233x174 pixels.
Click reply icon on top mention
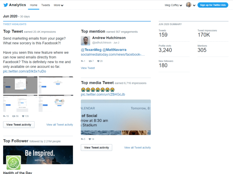(82, 61)
